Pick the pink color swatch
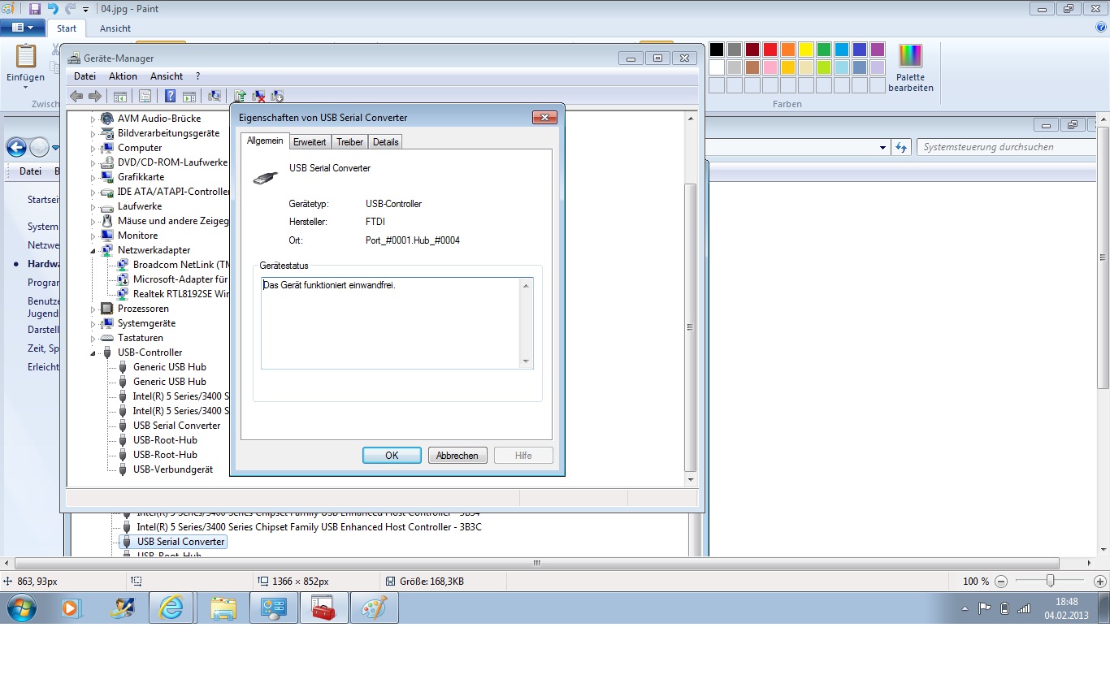1110x692 pixels. 770,67
